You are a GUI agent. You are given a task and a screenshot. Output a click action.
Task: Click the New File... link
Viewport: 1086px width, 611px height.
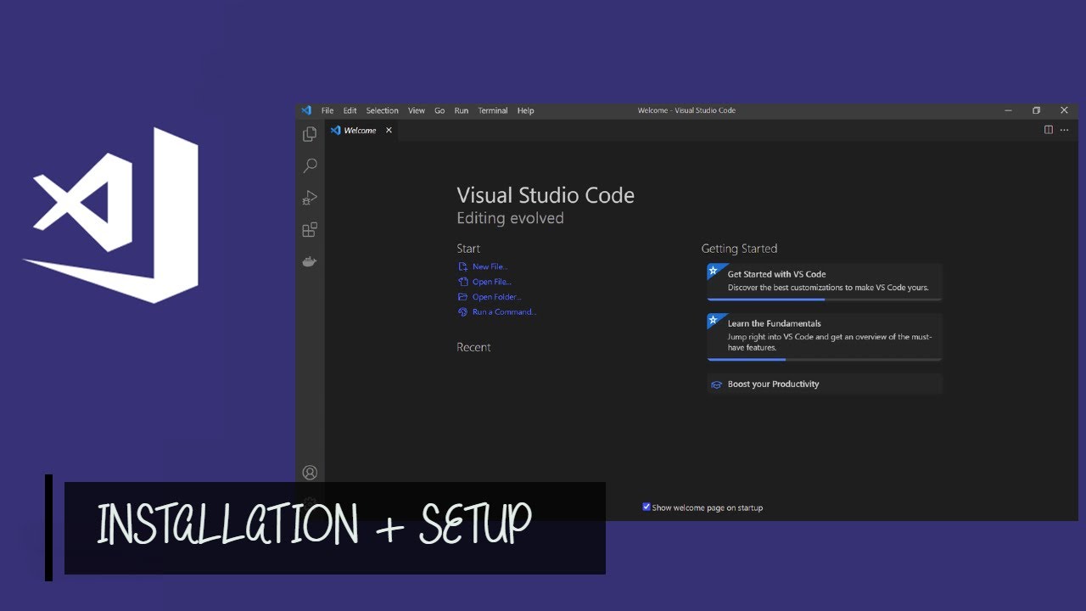point(490,266)
